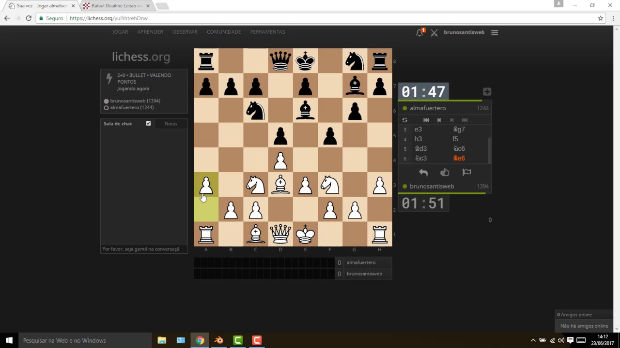
Task: Select the white king on e1
Action: coord(305,234)
